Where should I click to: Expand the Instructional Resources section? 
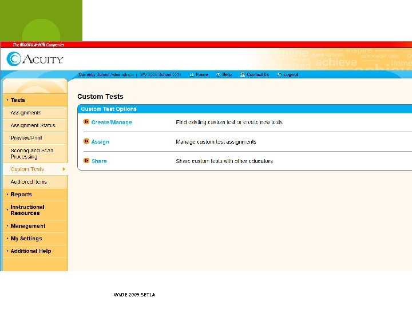coord(35,210)
